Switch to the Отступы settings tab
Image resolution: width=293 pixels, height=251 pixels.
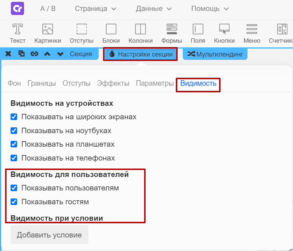click(76, 83)
